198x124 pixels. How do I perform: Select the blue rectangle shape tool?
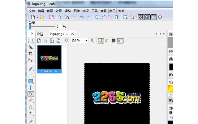(31, 81)
